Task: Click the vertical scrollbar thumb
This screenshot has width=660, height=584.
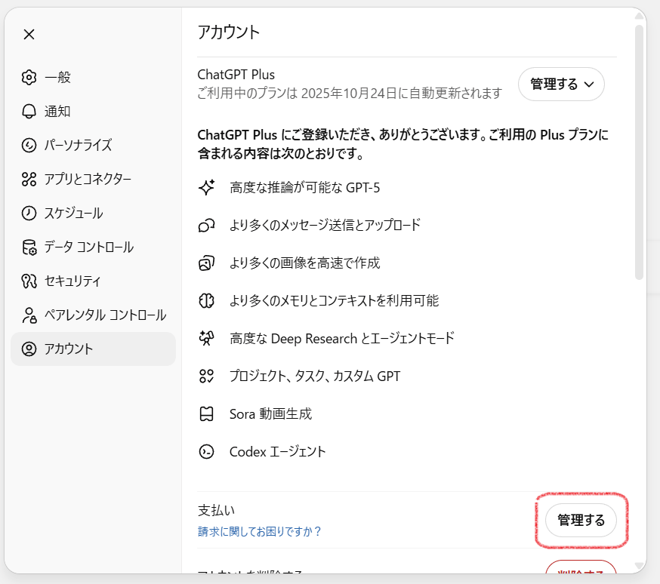Action: tap(639, 151)
